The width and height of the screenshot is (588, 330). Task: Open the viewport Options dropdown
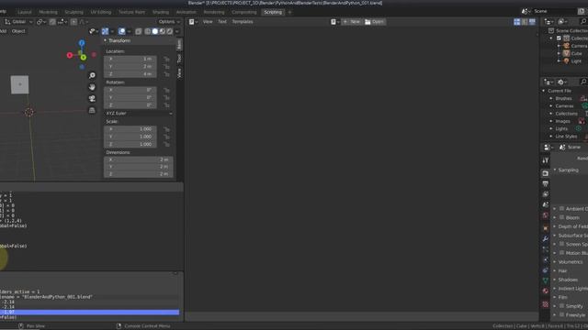(169, 22)
